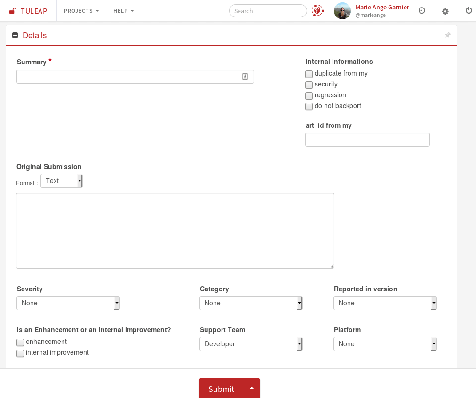
Task: Expand the Support Team dropdown
Action: coord(251,344)
